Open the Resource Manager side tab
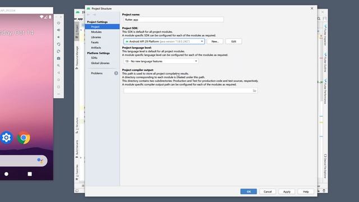 pos(77,57)
